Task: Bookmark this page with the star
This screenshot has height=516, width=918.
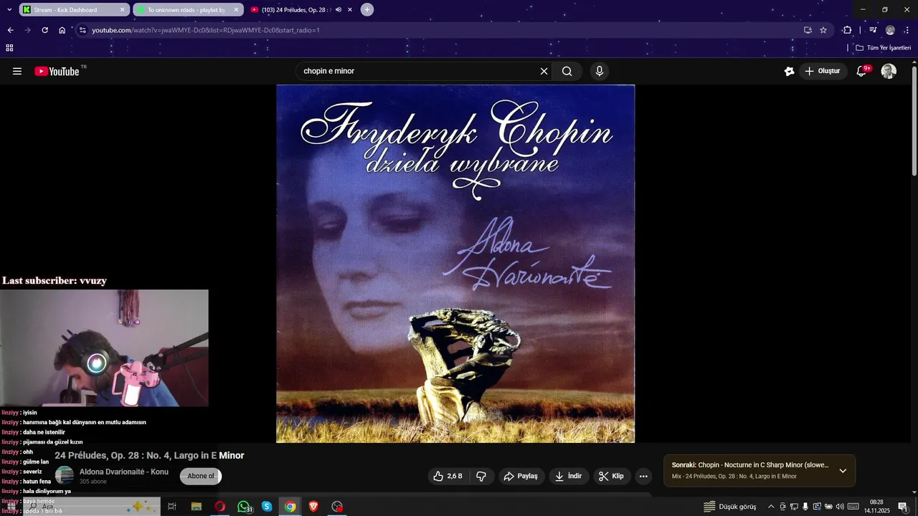Action: coord(823,30)
